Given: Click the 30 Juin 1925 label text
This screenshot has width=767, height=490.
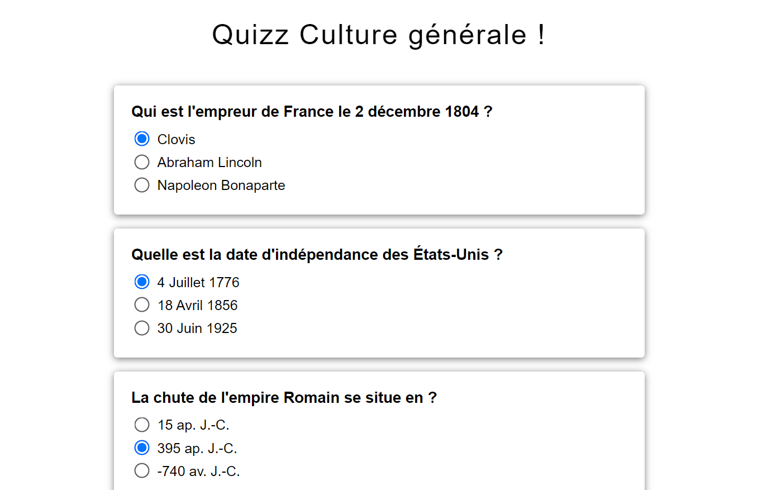Looking at the screenshot, I should click(197, 329).
